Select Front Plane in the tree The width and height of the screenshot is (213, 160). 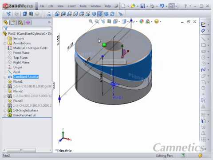pyautogui.click(x=21, y=53)
